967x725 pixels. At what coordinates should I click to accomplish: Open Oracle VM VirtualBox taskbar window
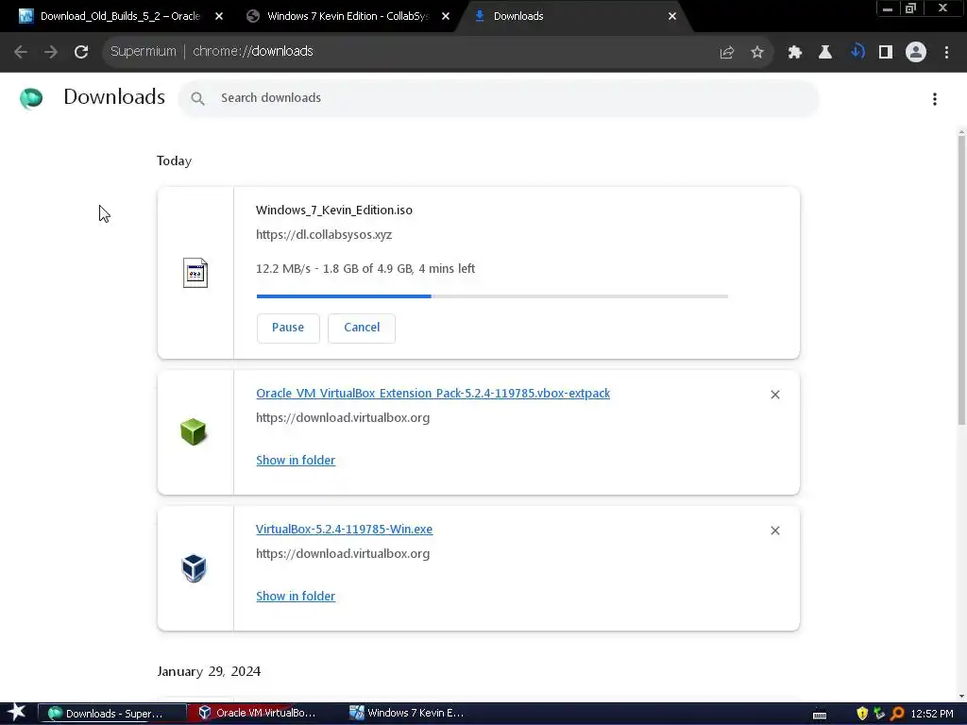260,714
